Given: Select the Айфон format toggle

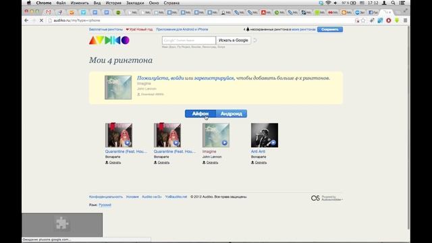Looking at the screenshot, I should (x=200, y=113).
